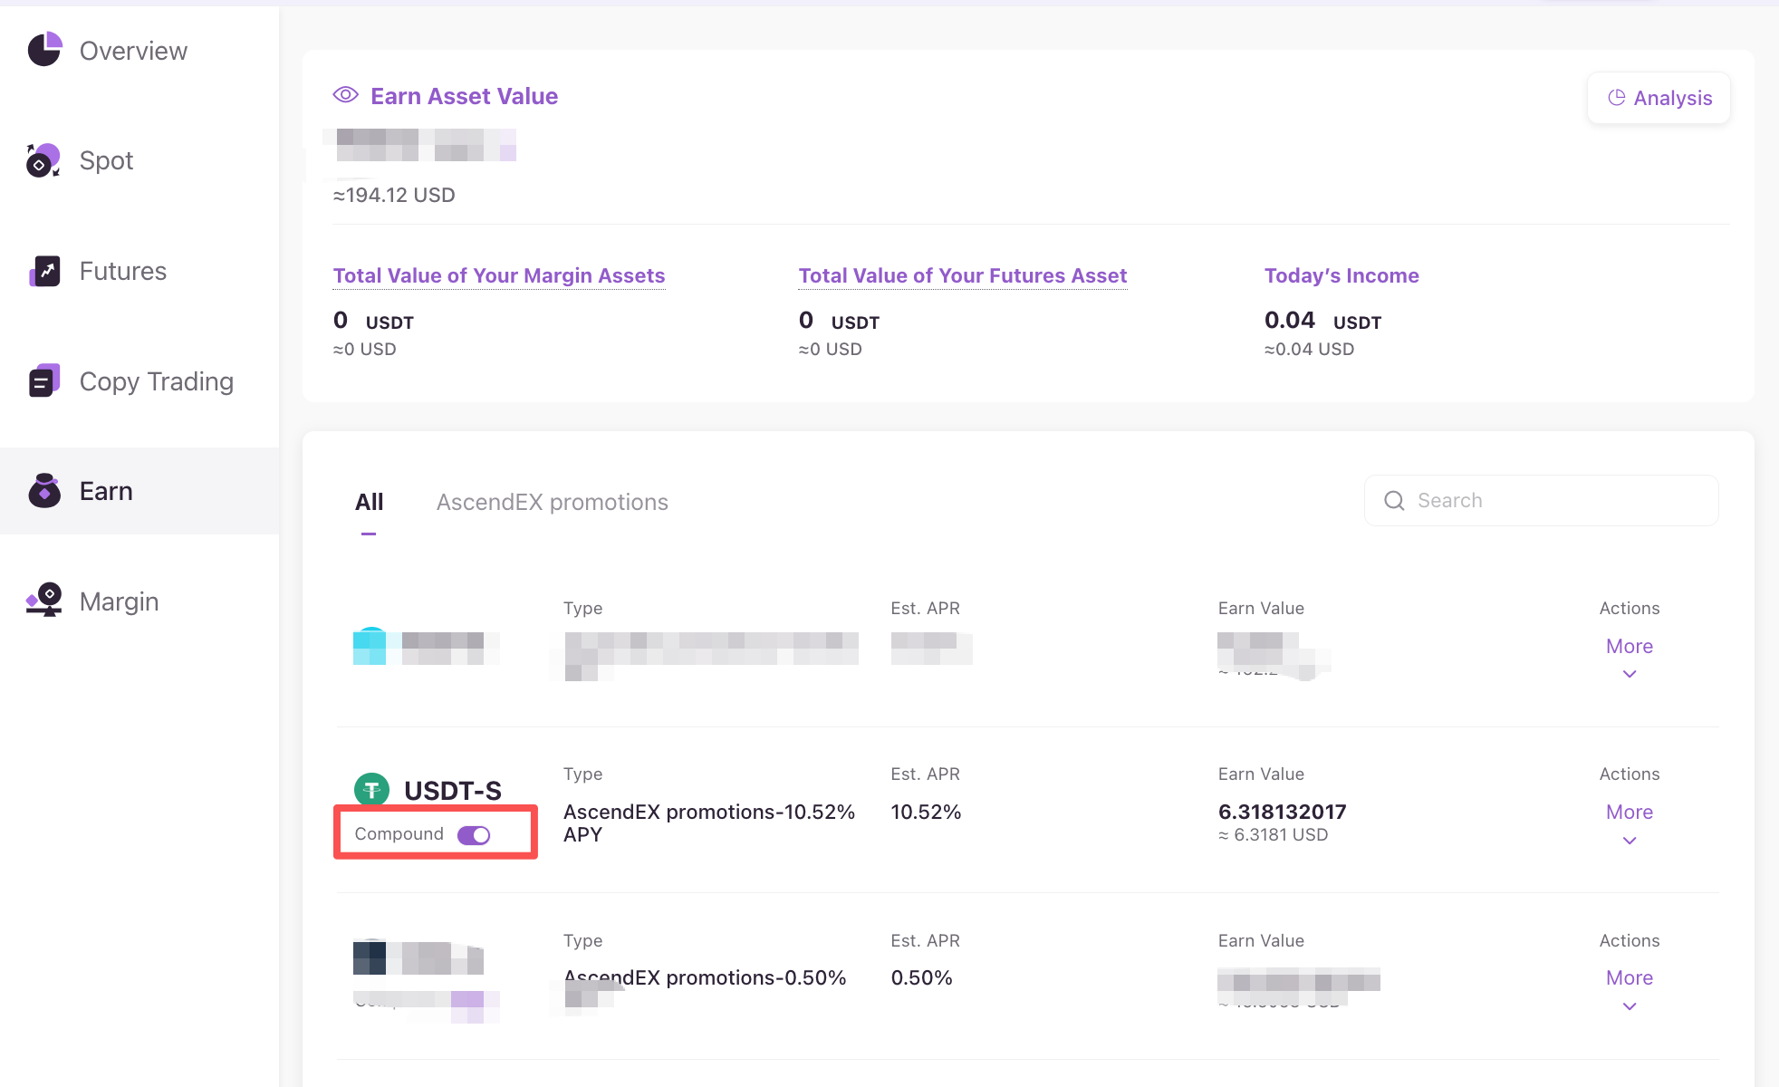Open Total Value of Your Margin Assets link

[x=498, y=275]
